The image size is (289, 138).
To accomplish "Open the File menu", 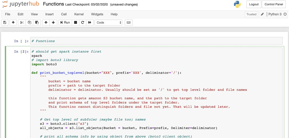I will 7,14.
